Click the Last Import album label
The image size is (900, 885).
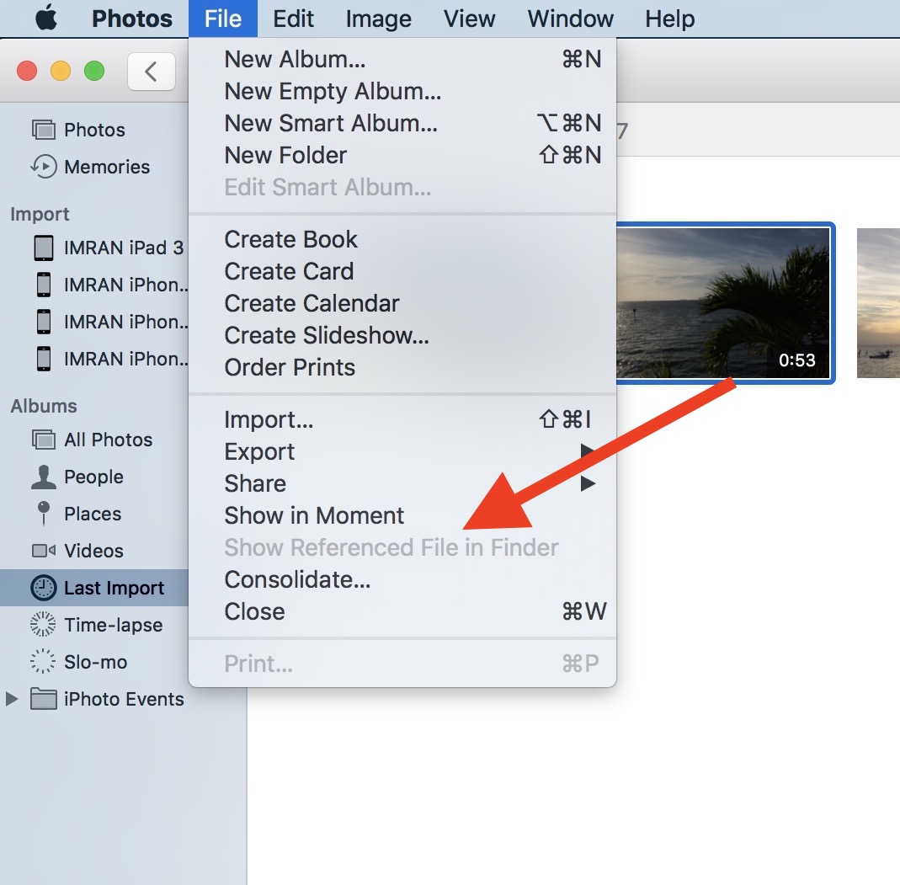[114, 588]
